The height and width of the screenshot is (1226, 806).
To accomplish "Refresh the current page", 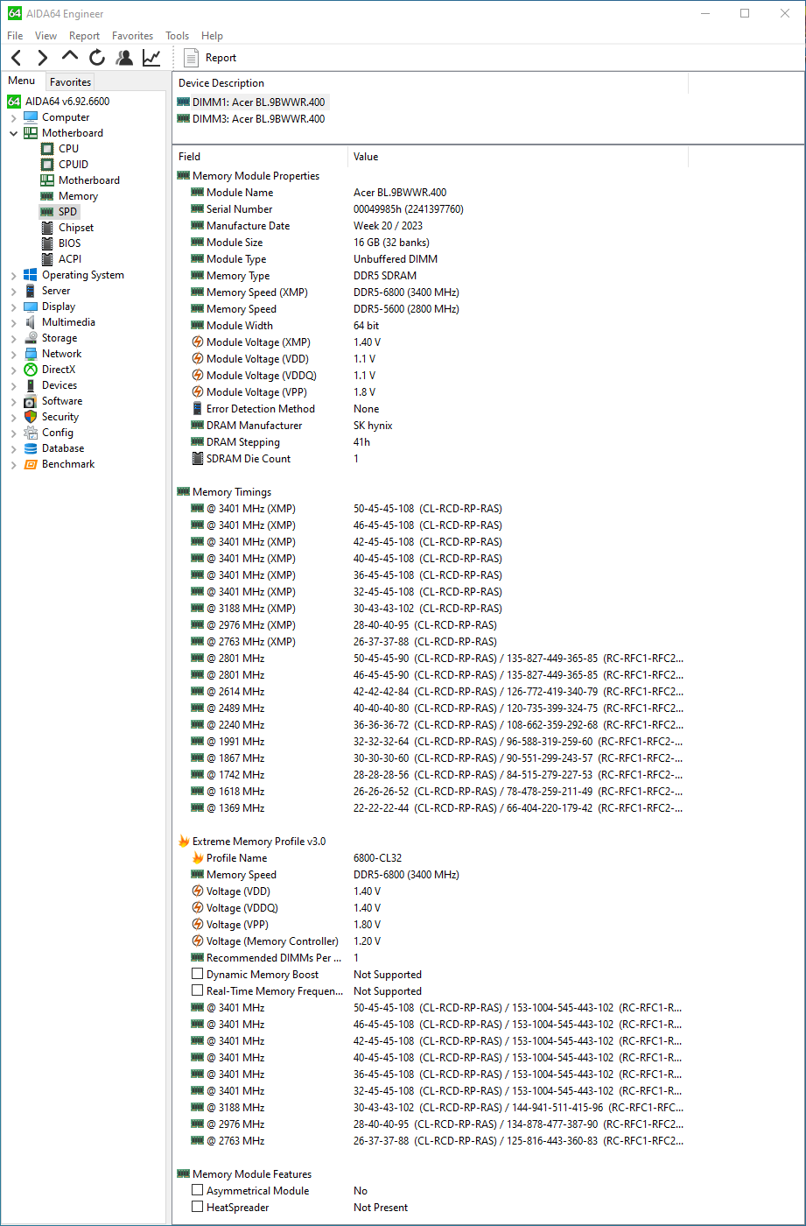I will (96, 58).
